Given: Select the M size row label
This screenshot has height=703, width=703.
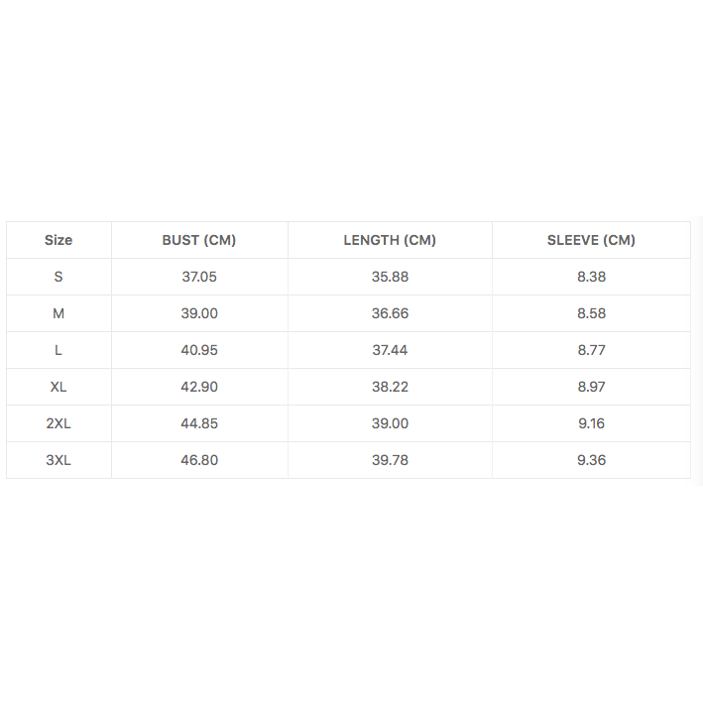Looking at the screenshot, I should pyautogui.click(x=59, y=313).
